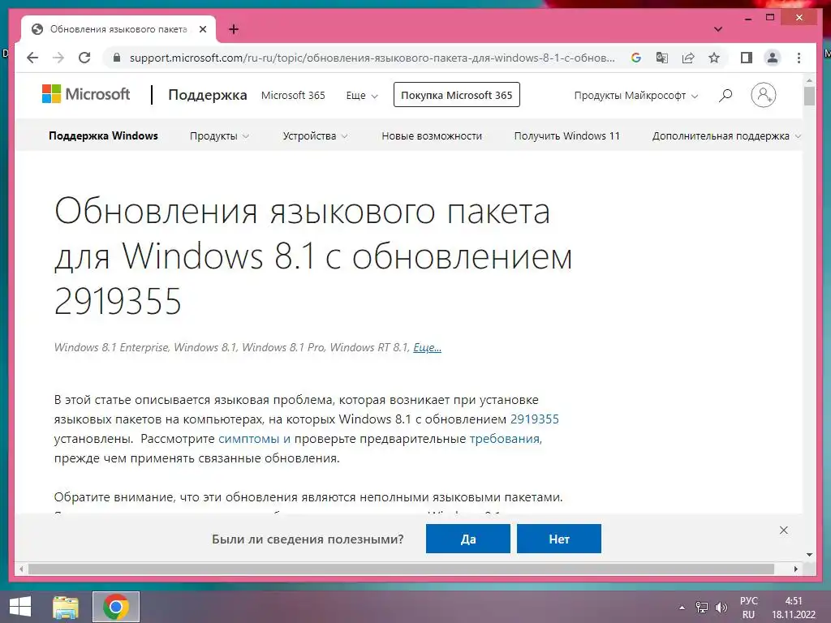Click the Chrome icon in the taskbar
831x623 pixels.
click(116, 607)
